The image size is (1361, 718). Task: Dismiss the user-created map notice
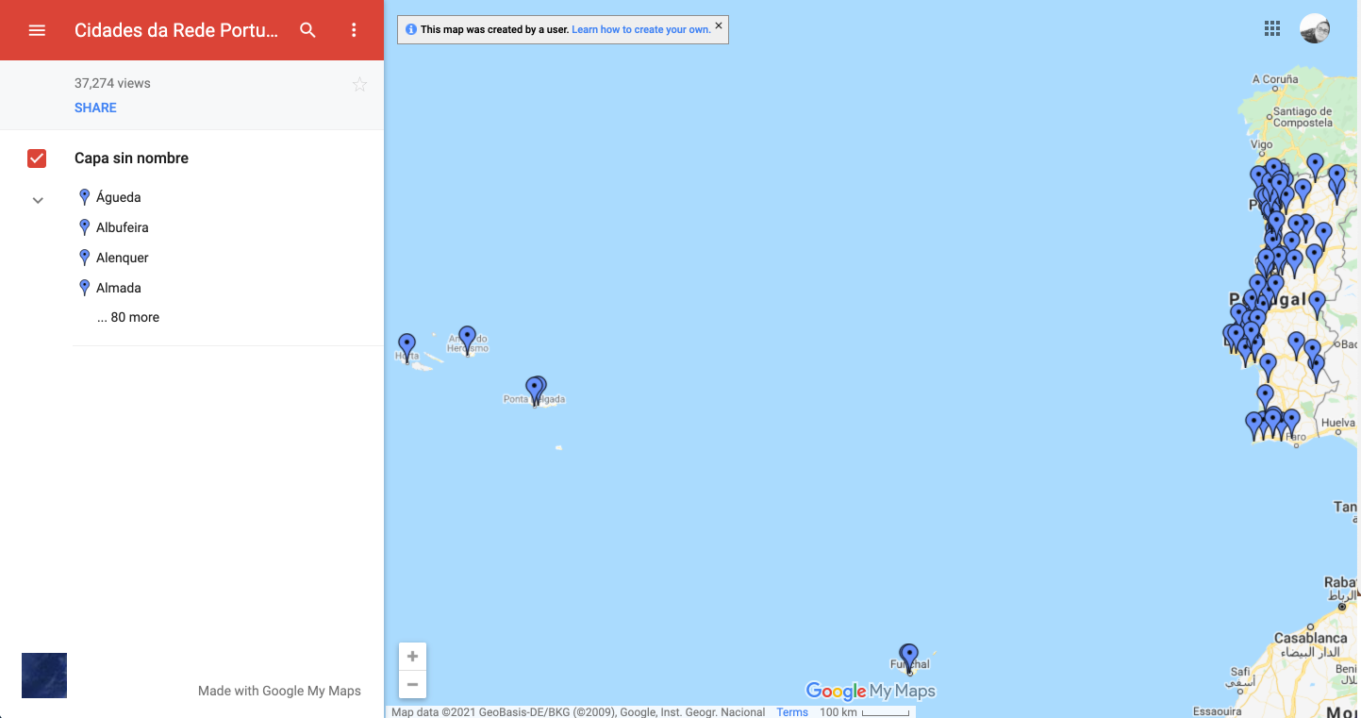pyautogui.click(x=719, y=26)
